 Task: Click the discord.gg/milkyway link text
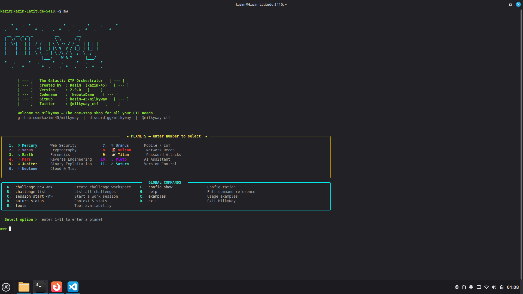coord(110,118)
